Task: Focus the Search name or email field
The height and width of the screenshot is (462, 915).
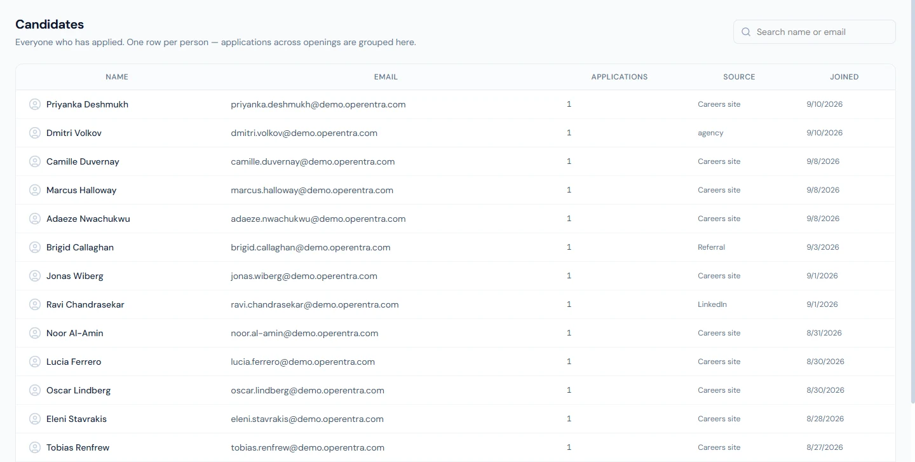Action: [x=815, y=32]
